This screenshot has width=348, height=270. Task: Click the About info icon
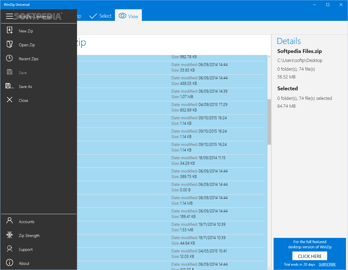pos(10,262)
